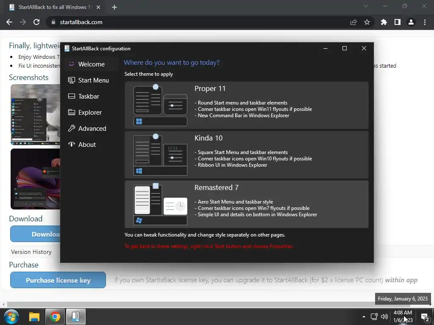Open Chrome profile menu
This screenshot has width=434, height=325.
tap(411, 22)
